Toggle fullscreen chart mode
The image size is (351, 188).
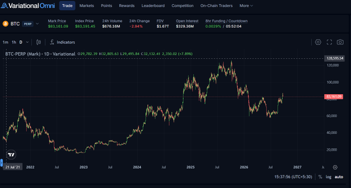pyautogui.click(x=329, y=42)
